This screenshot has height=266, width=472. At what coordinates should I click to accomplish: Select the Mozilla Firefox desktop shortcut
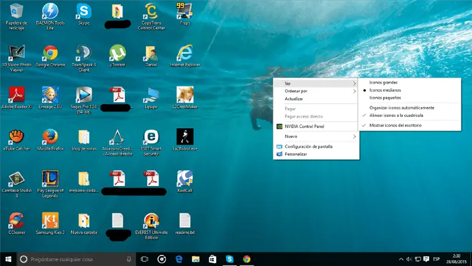point(50,137)
